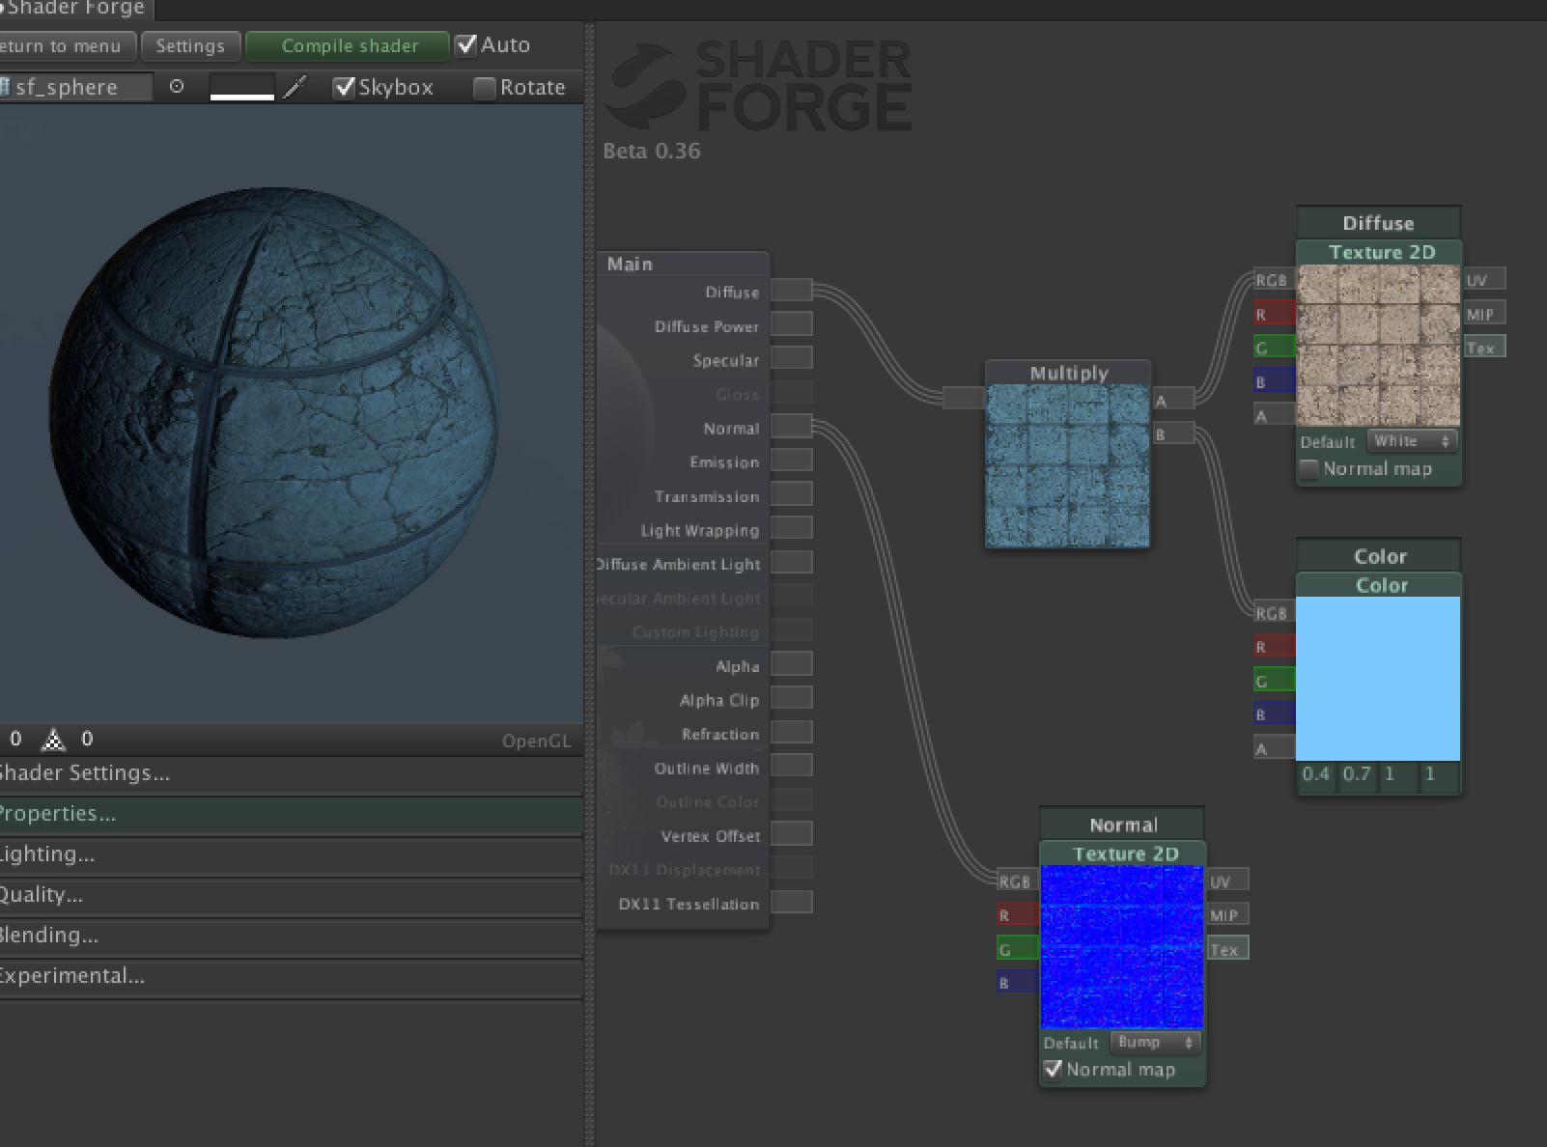The width and height of the screenshot is (1547, 1147).
Task: Expand the Properties section
Action: point(290,814)
